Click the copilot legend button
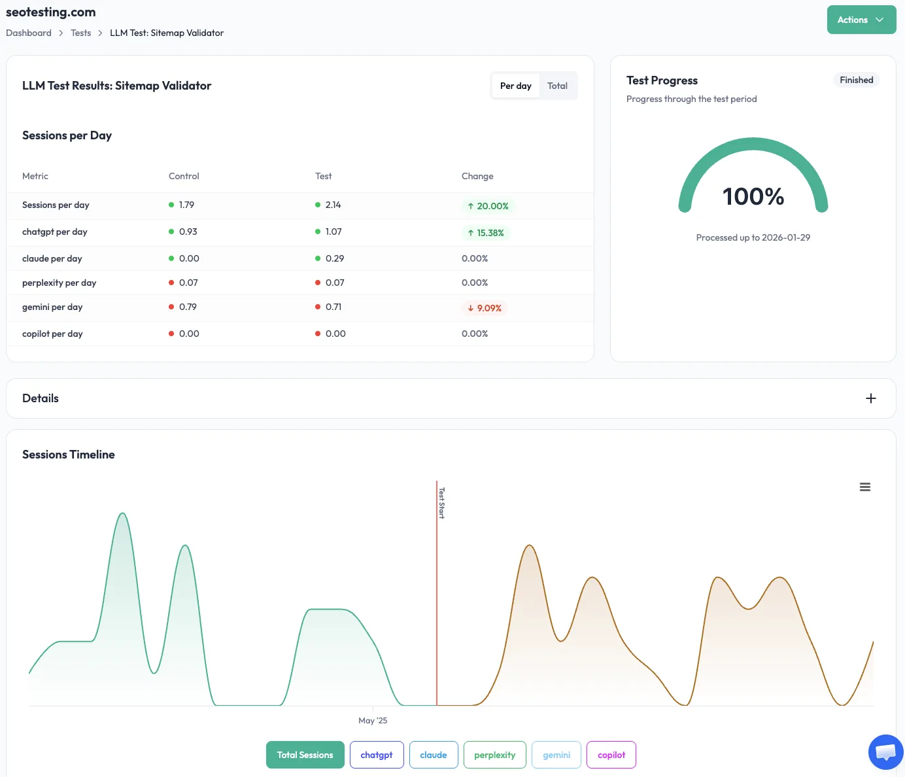This screenshot has height=777, width=905. pos(611,755)
